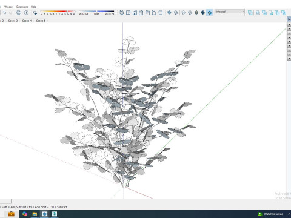Activate the Split solid tool
The width and height of the screenshot is (291, 218).
pyautogui.click(x=284, y=13)
